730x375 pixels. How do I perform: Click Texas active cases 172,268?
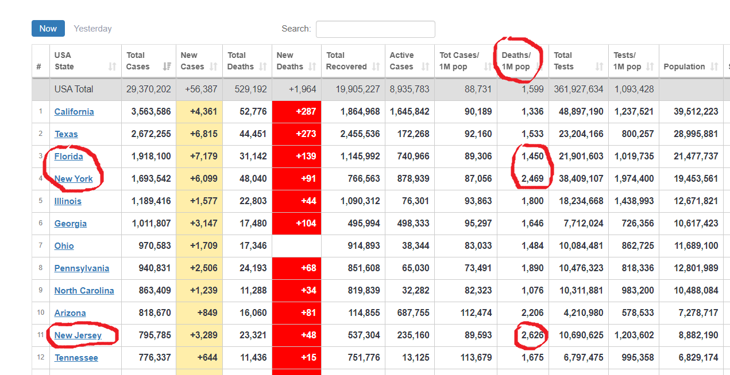pyautogui.click(x=414, y=134)
